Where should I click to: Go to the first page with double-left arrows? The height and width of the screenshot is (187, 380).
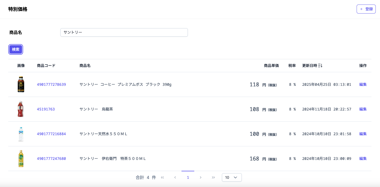(162, 177)
